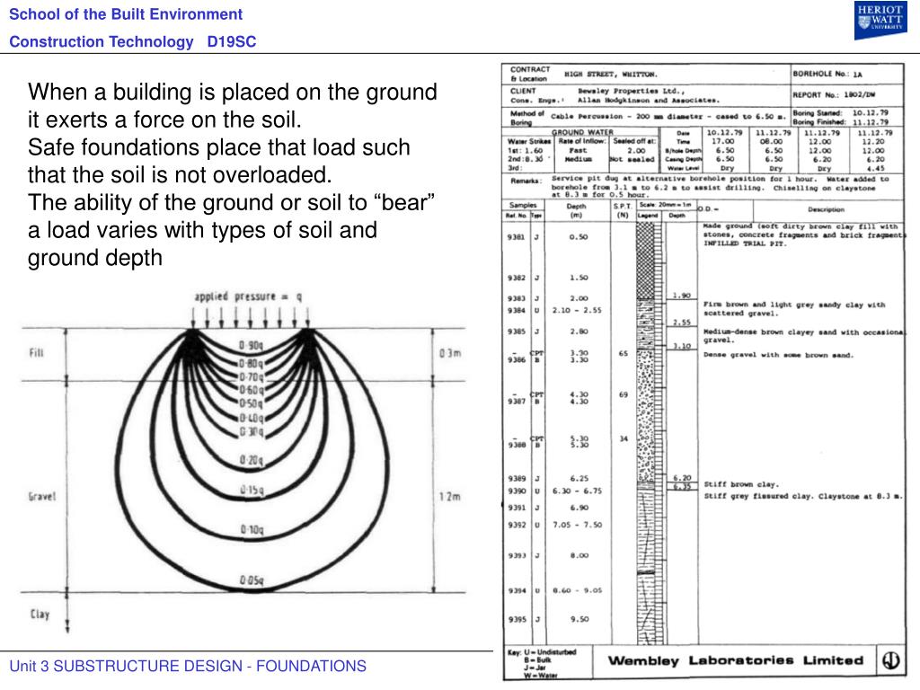Select the 'Fill' soil layer label

(36, 352)
